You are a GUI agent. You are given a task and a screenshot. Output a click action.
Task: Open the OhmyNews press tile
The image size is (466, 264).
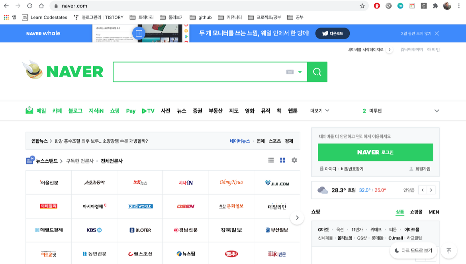[x=231, y=182]
